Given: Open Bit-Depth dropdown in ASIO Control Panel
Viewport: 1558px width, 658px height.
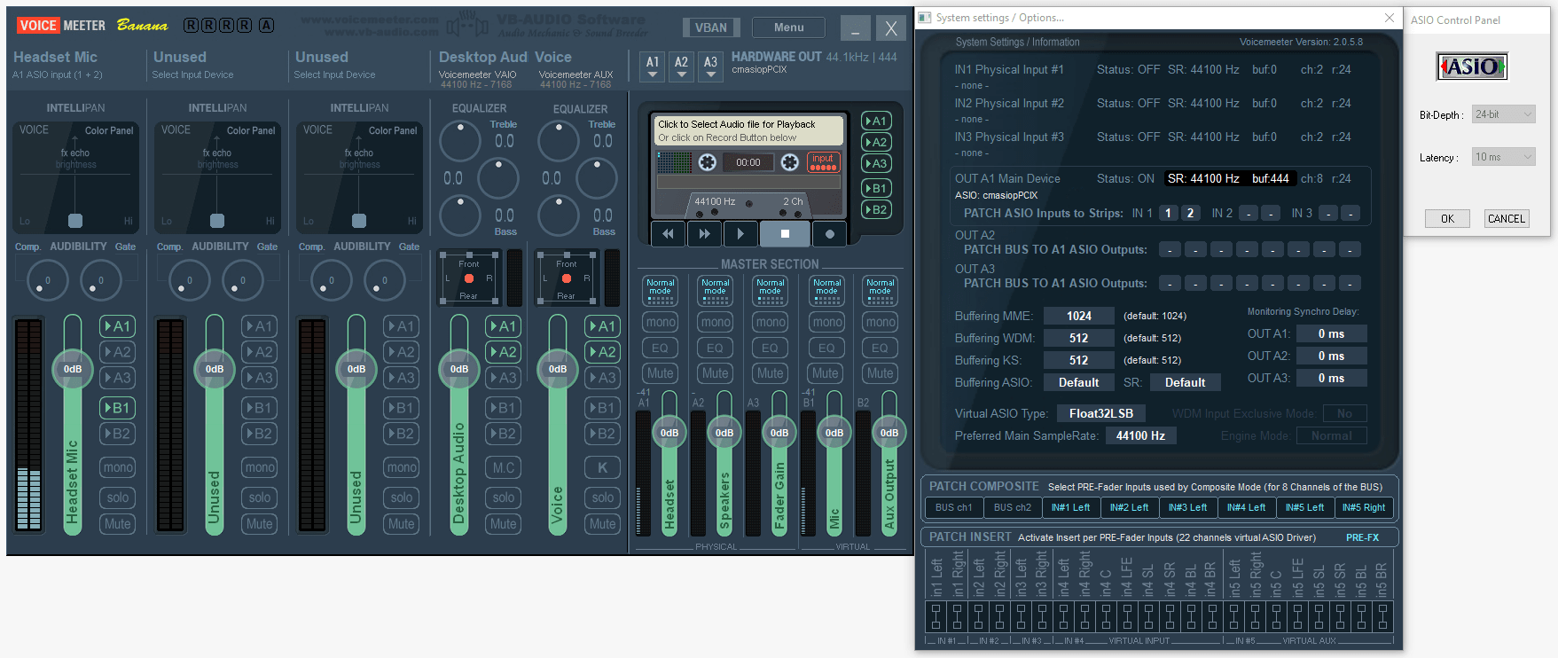Looking at the screenshot, I should [1504, 114].
